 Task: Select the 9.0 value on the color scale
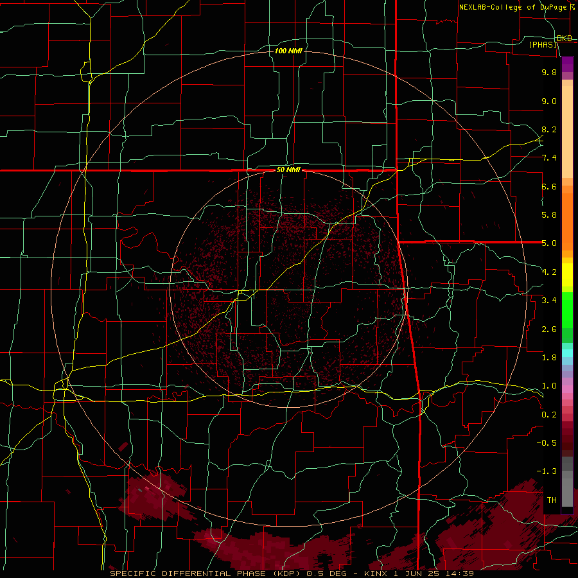click(549, 101)
